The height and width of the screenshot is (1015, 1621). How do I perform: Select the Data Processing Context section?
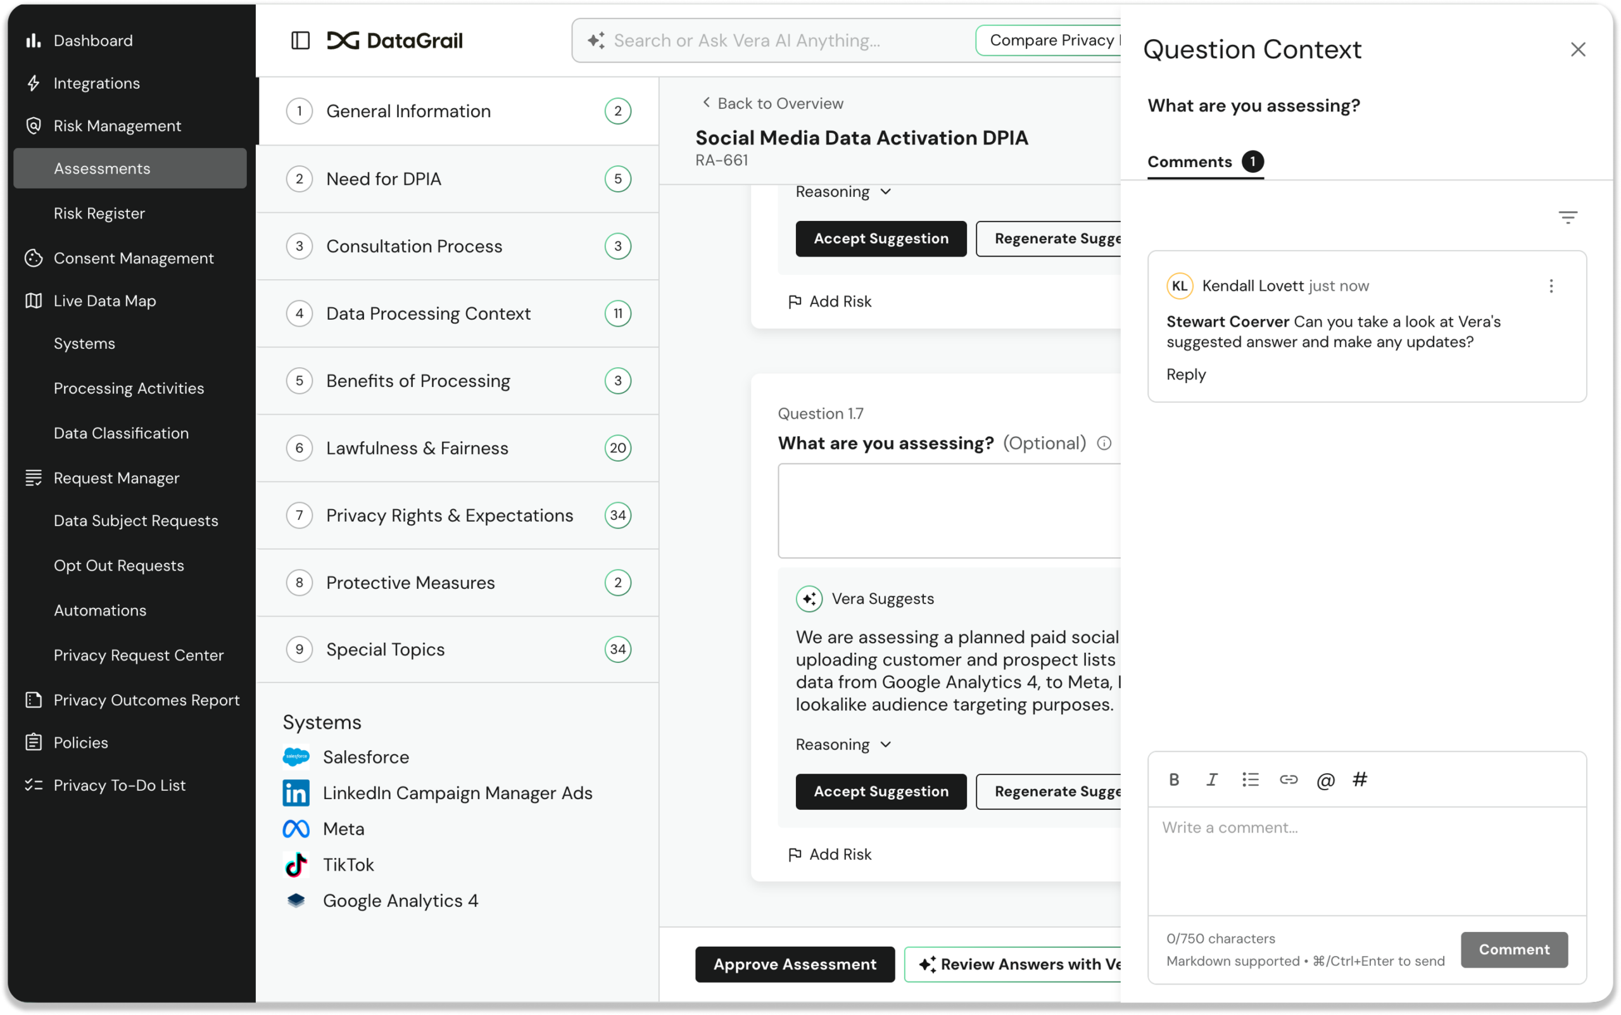click(x=458, y=313)
